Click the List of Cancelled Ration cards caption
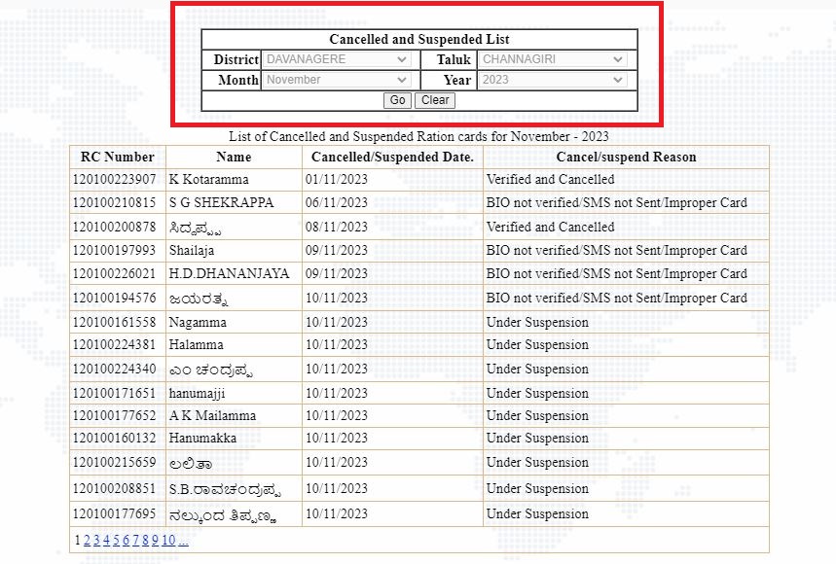The image size is (836, 564). pyautogui.click(x=418, y=136)
